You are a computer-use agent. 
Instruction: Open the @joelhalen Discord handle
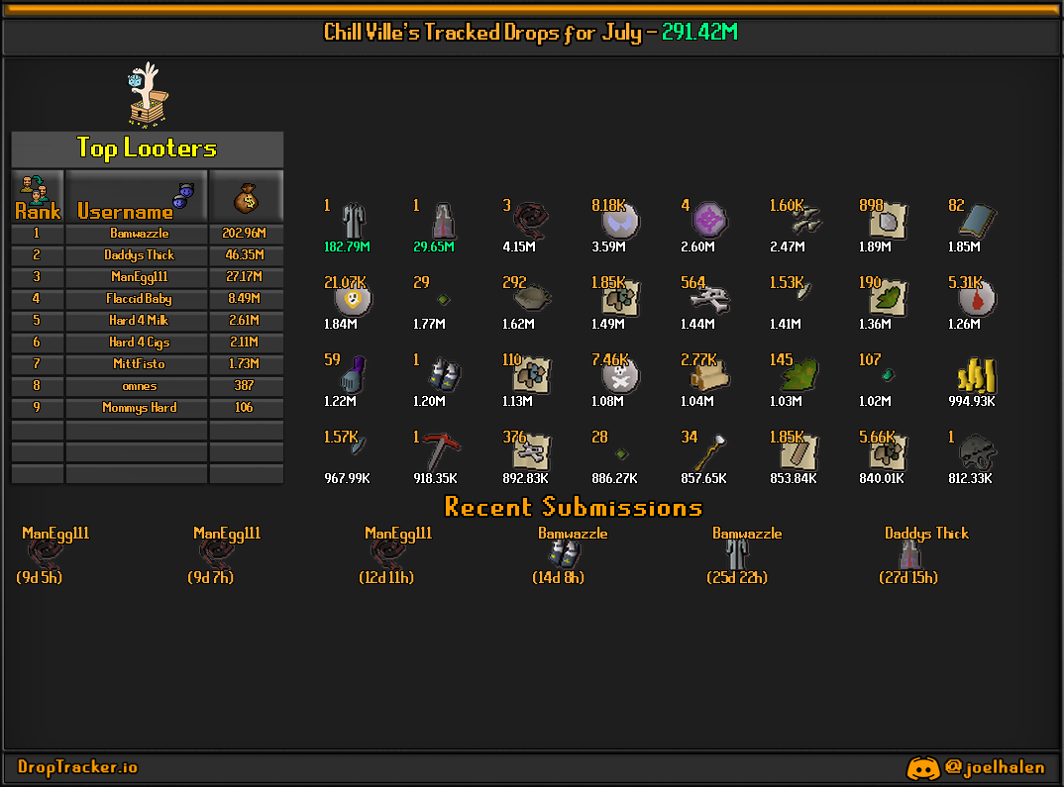coord(995,767)
